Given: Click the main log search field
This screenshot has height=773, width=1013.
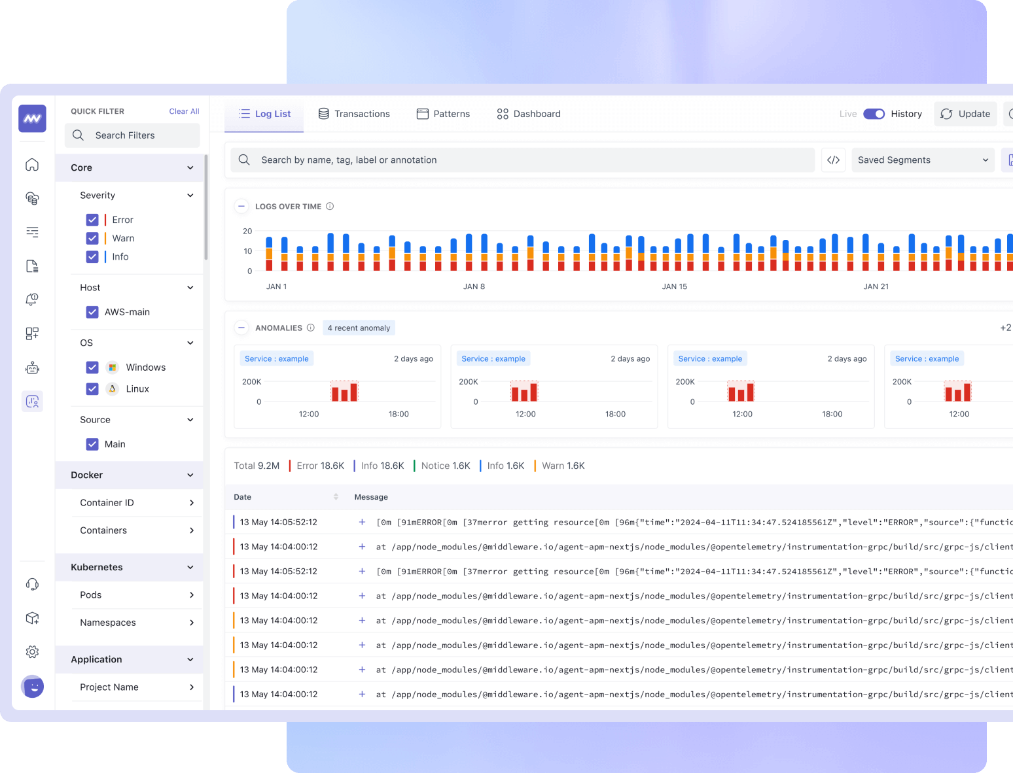Looking at the screenshot, I should click(524, 160).
